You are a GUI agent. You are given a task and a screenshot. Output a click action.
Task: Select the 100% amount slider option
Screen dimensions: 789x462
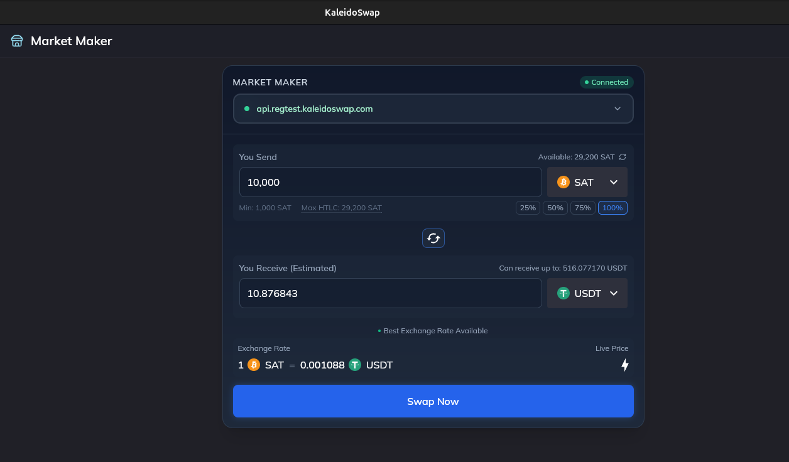[x=612, y=207]
